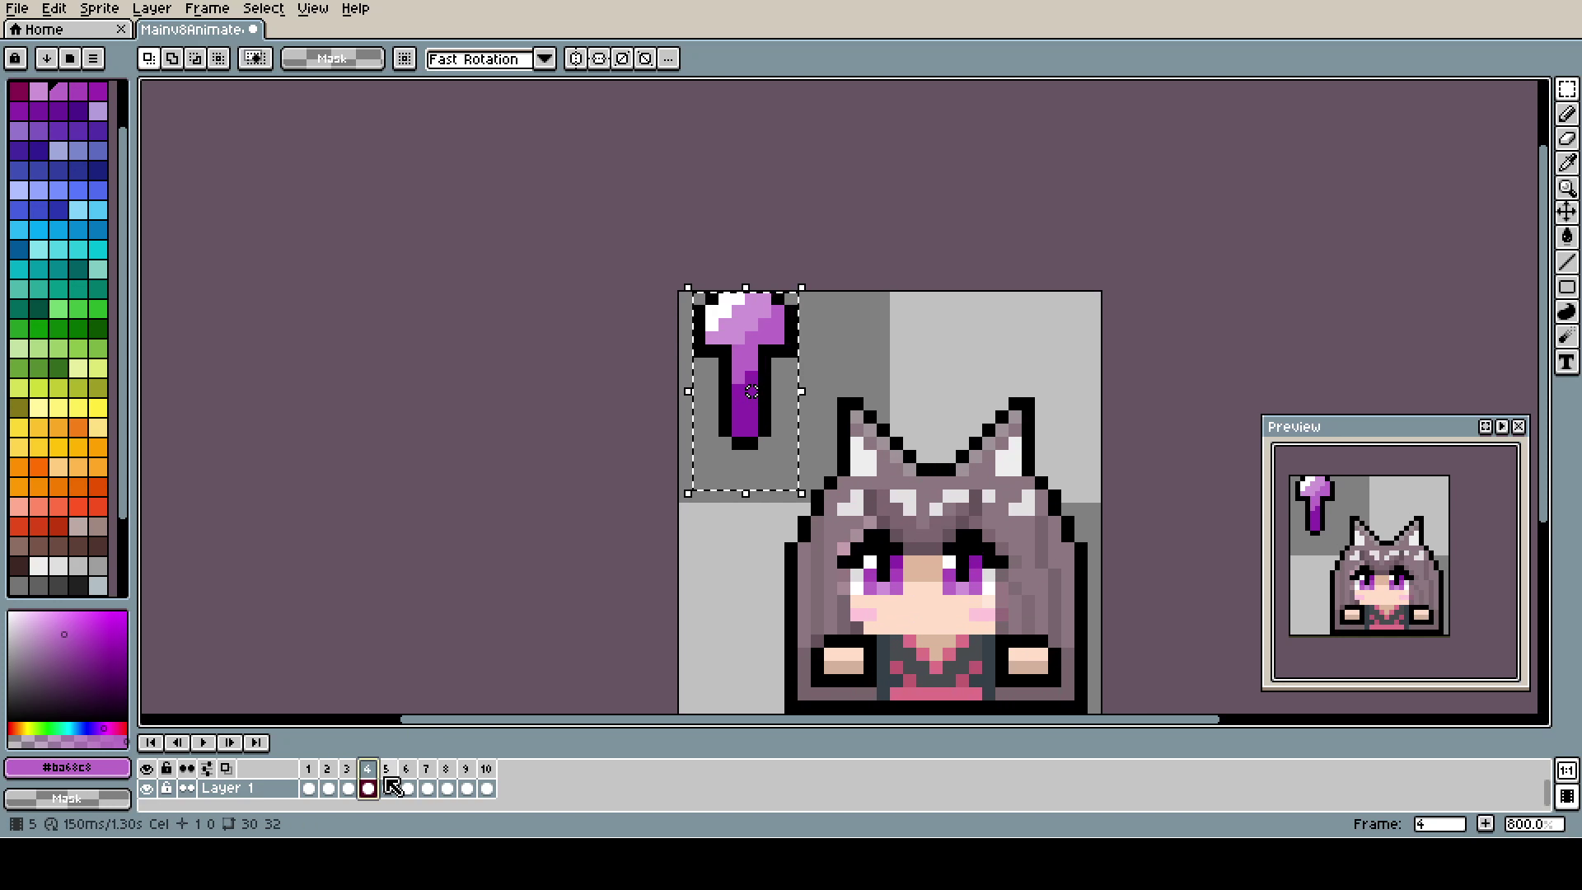The height and width of the screenshot is (890, 1582).
Task: Toggle the palette edit lock
Action: (15, 59)
